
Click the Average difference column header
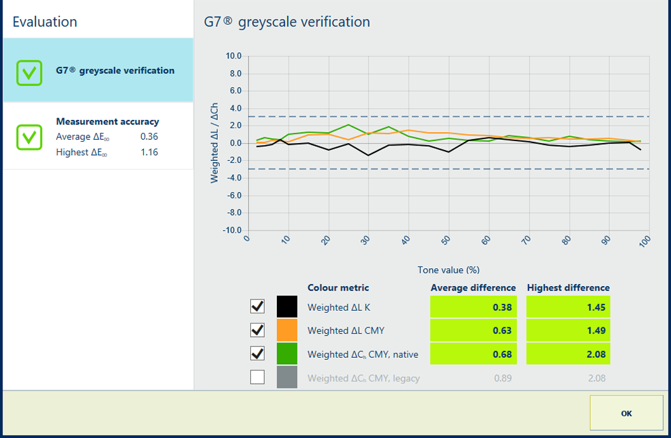[473, 287]
